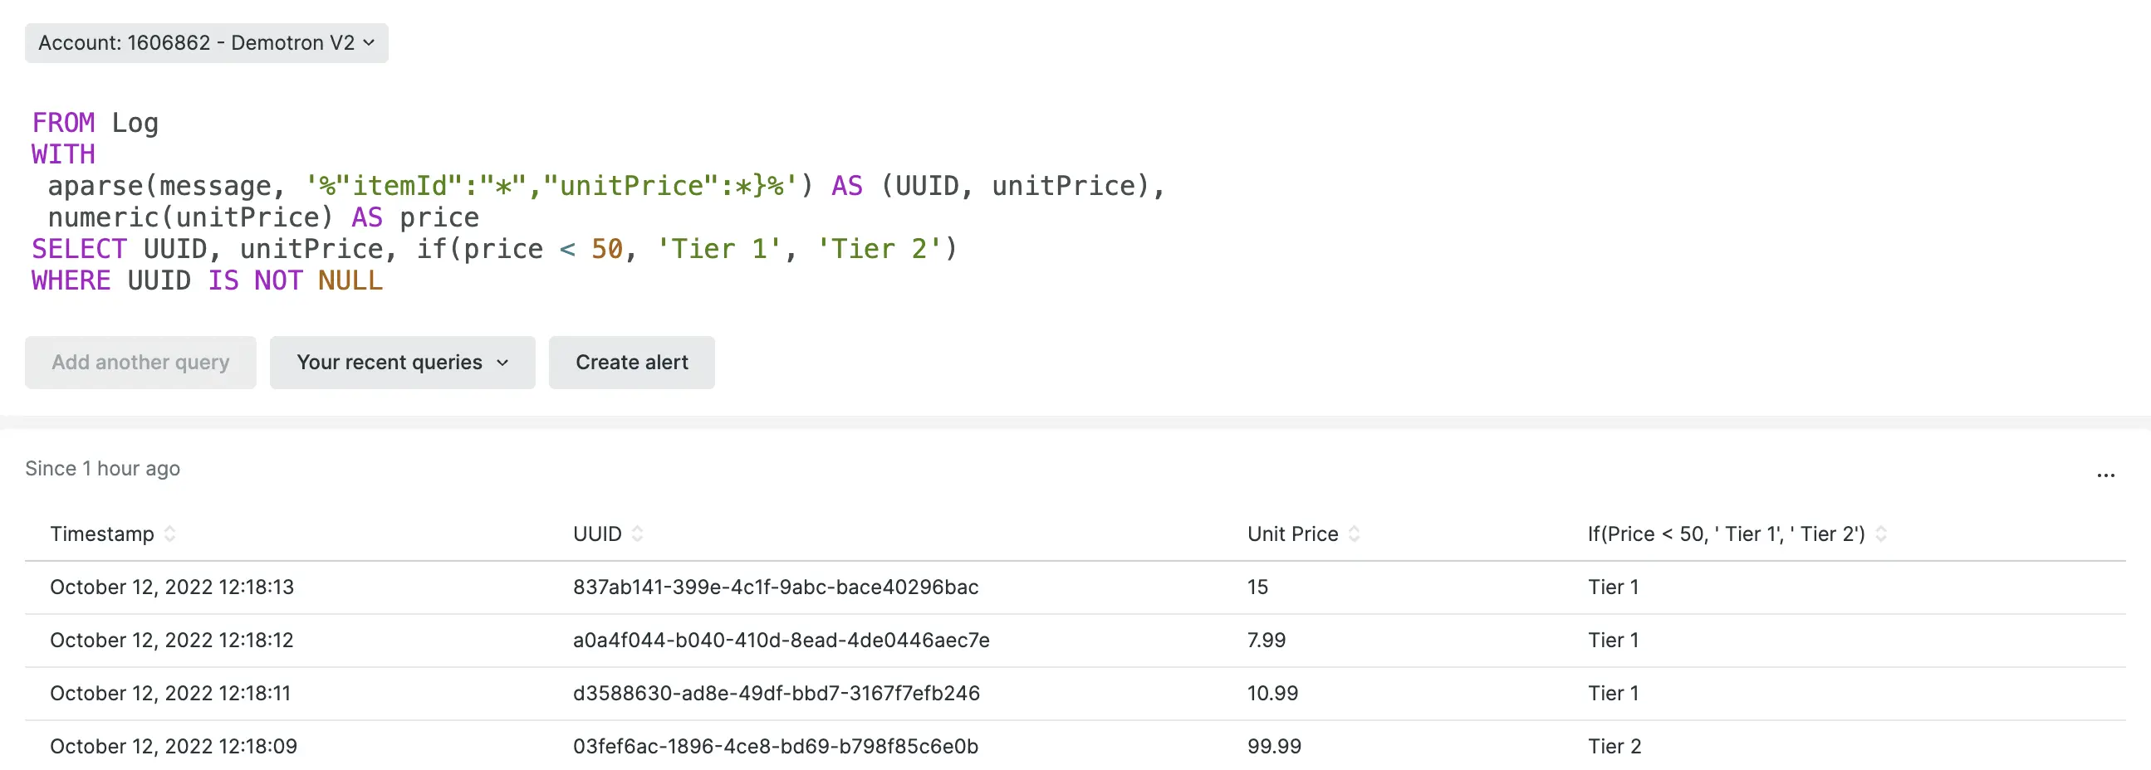Click the Since 1 hour ago label
The width and height of the screenshot is (2151, 770).
tap(103, 469)
